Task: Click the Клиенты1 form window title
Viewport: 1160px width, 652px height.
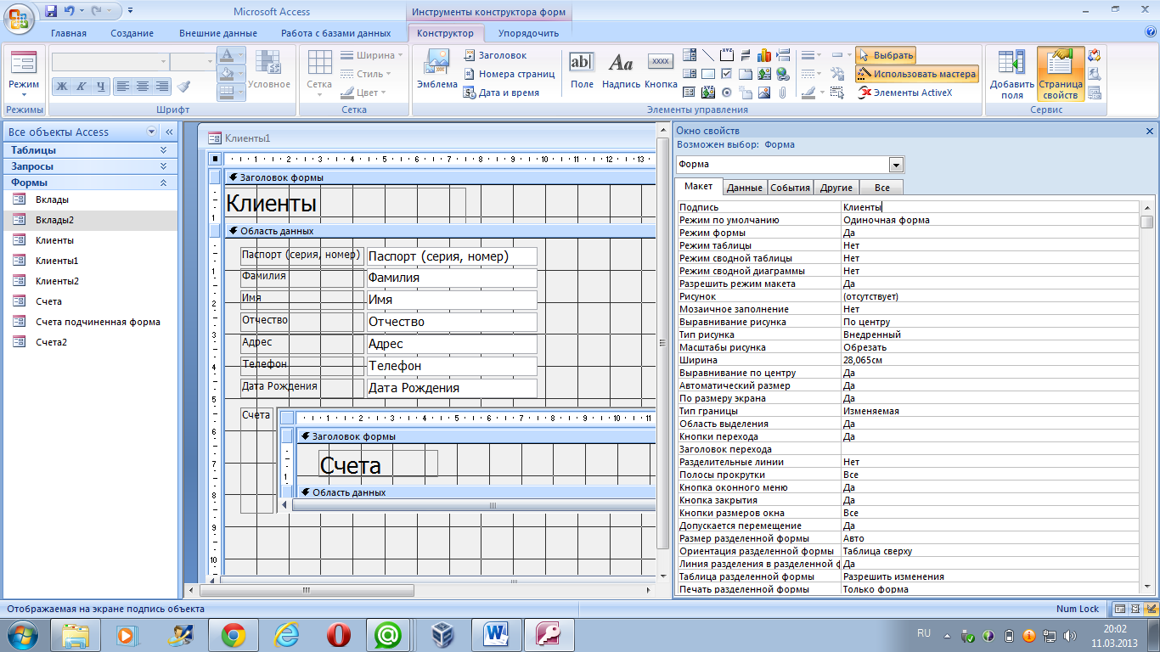Action: point(247,138)
